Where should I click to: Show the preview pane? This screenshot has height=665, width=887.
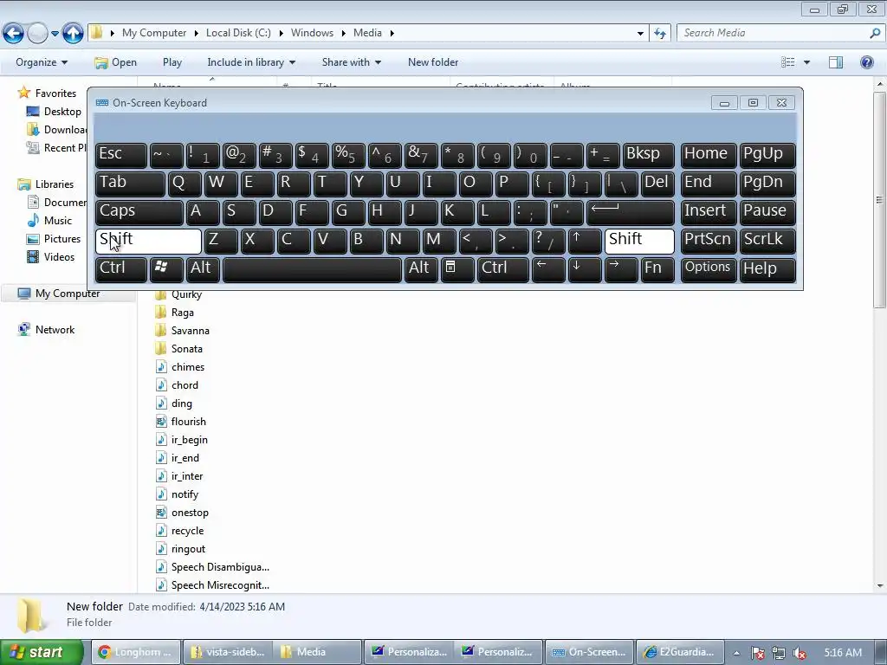(836, 62)
